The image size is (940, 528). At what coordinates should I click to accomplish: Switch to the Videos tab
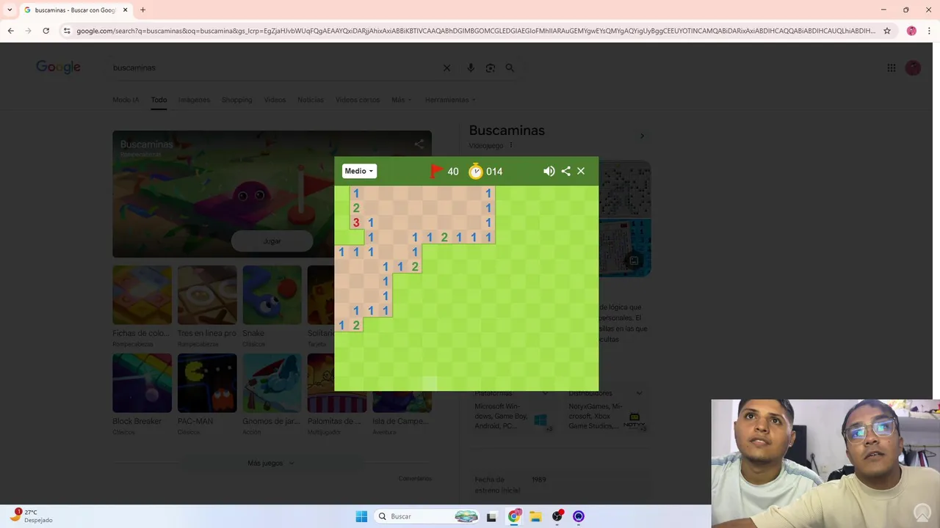coord(275,100)
